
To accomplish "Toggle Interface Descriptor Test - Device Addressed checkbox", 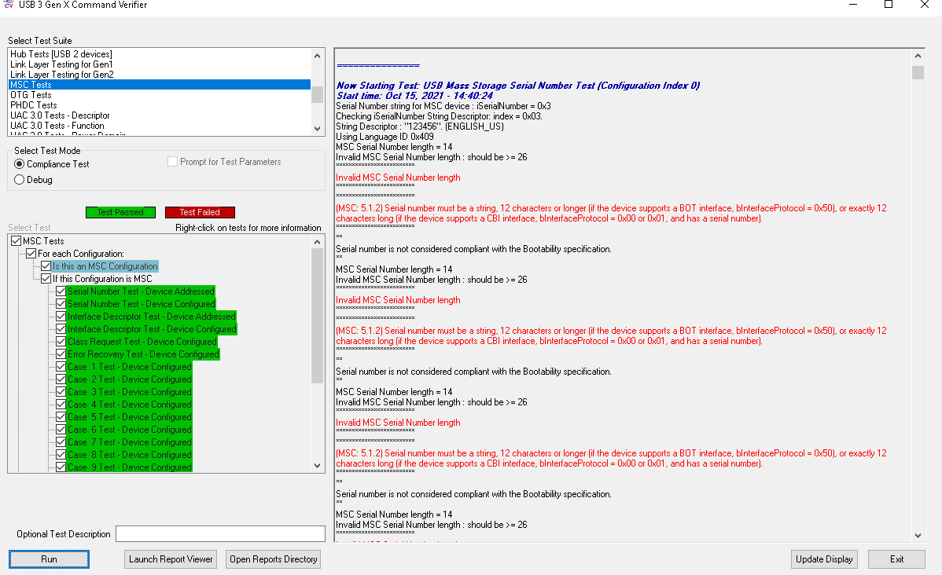I will [x=61, y=317].
